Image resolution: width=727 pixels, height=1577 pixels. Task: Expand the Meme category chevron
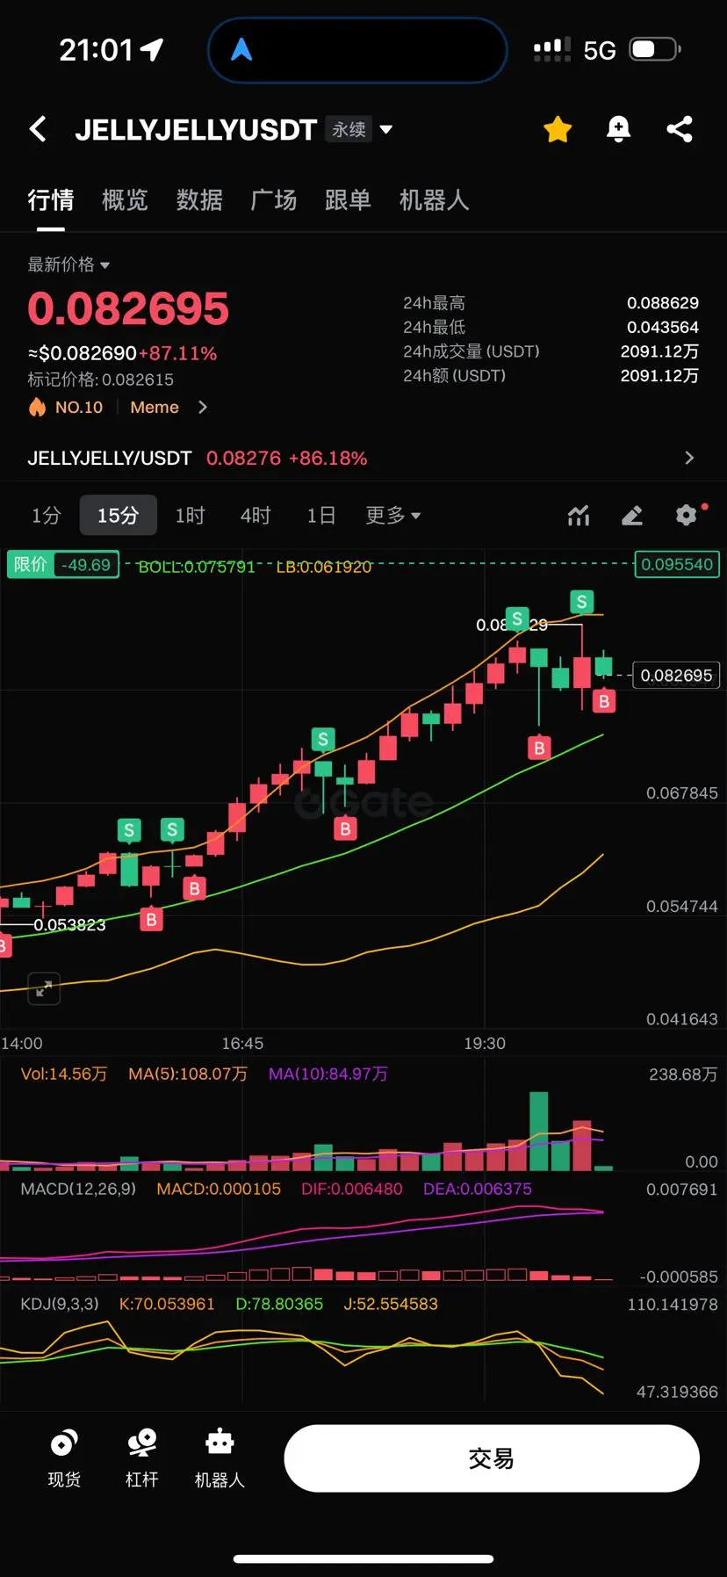(203, 407)
